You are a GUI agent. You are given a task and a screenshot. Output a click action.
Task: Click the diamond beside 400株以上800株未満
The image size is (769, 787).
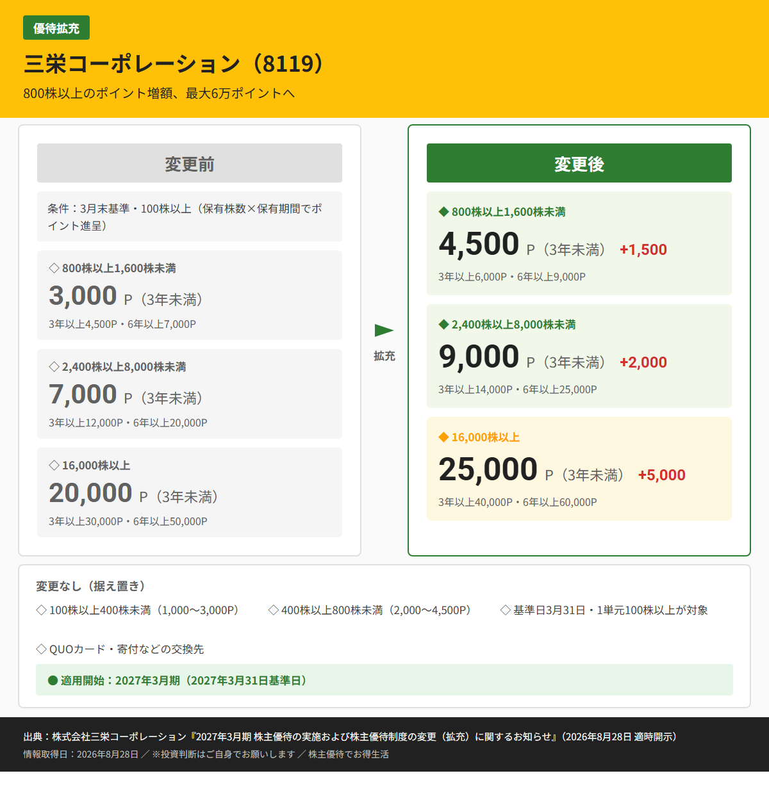pyautogui.click(x=273, y=610)
